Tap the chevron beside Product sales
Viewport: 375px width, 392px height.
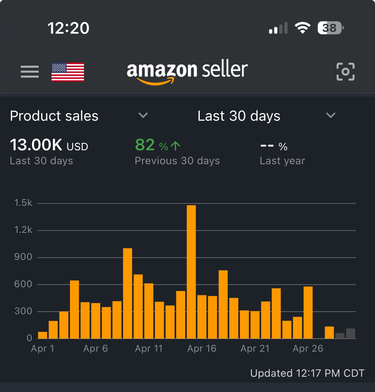[143, 115]
